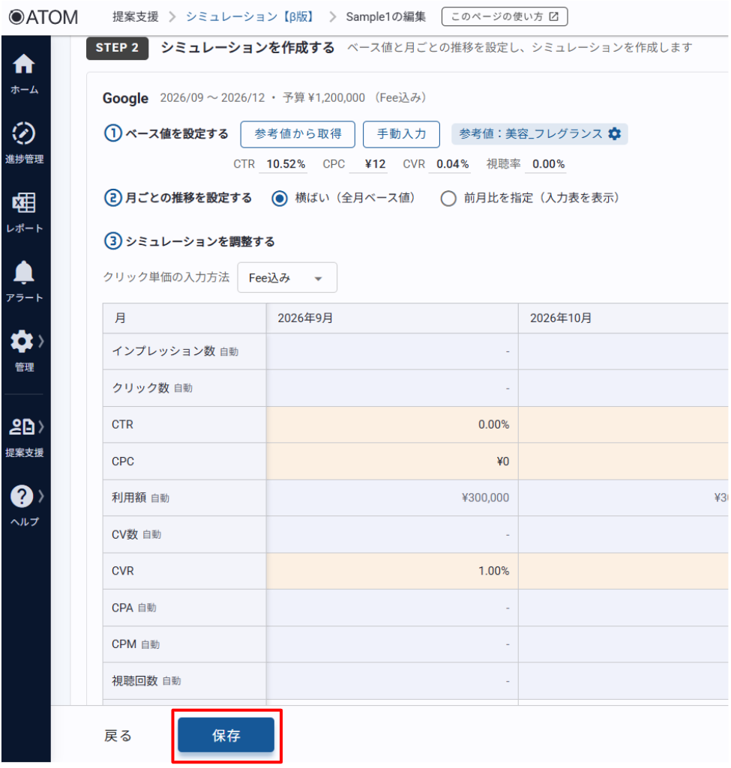Screen dimensions: 731x768
Task: Select 前月比を指定 radio button
Action: pos(448,199)
